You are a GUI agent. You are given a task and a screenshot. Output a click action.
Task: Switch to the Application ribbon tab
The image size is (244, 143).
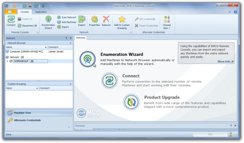(41, 12)
